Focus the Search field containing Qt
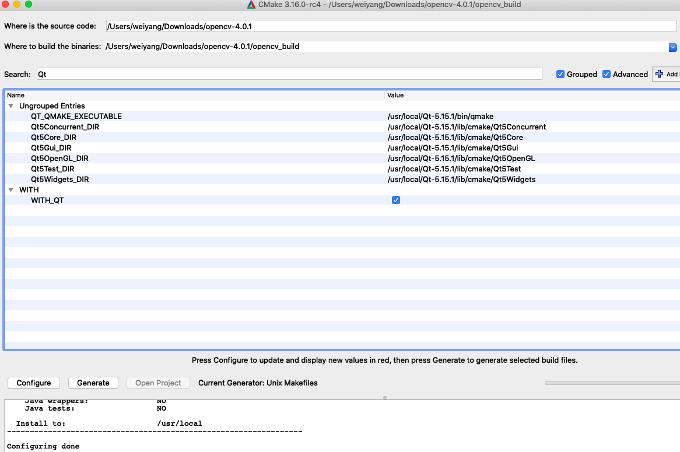Image resolution: width=680 pixels, height=452 pixels. pos(289,74)
